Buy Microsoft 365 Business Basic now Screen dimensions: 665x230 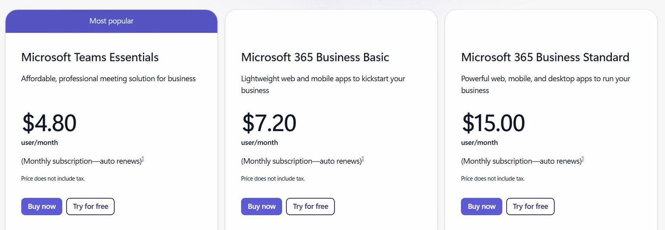pos(261,206)
